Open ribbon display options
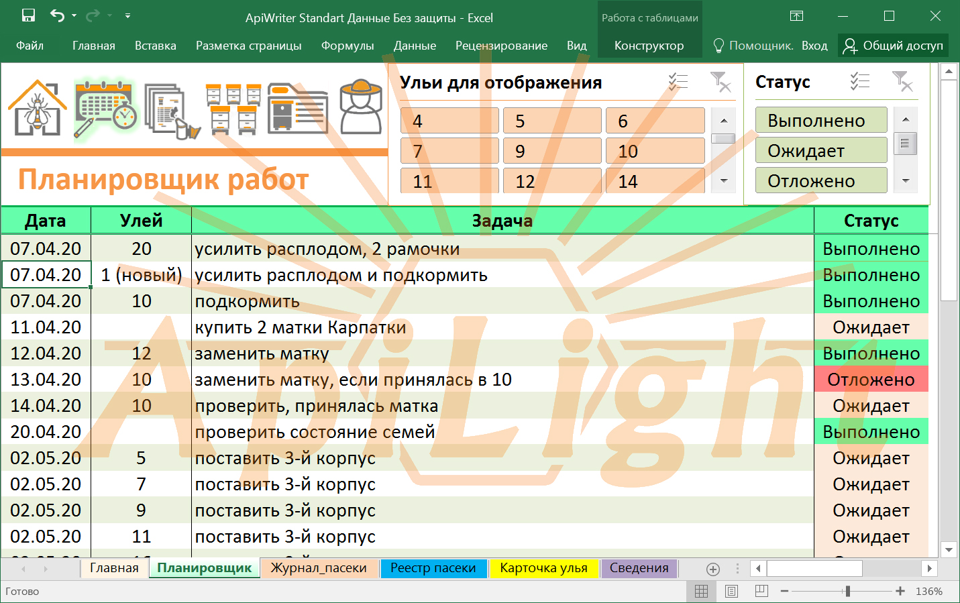This screenshot has width=960, height=603. tap(796, 16)
